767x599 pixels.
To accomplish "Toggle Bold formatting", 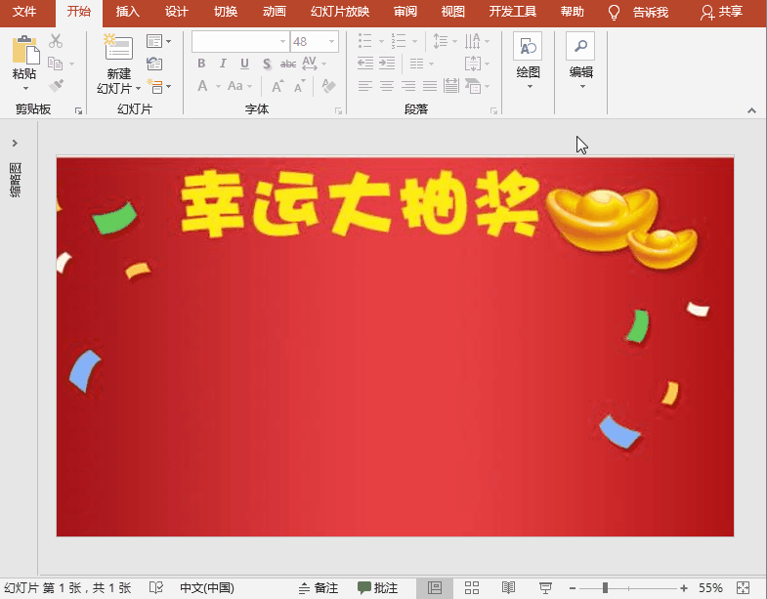I will pyautogui.click(x=201, y=64).
